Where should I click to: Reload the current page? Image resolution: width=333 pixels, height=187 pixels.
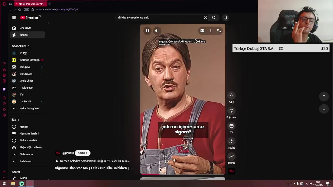pos(20,10)
